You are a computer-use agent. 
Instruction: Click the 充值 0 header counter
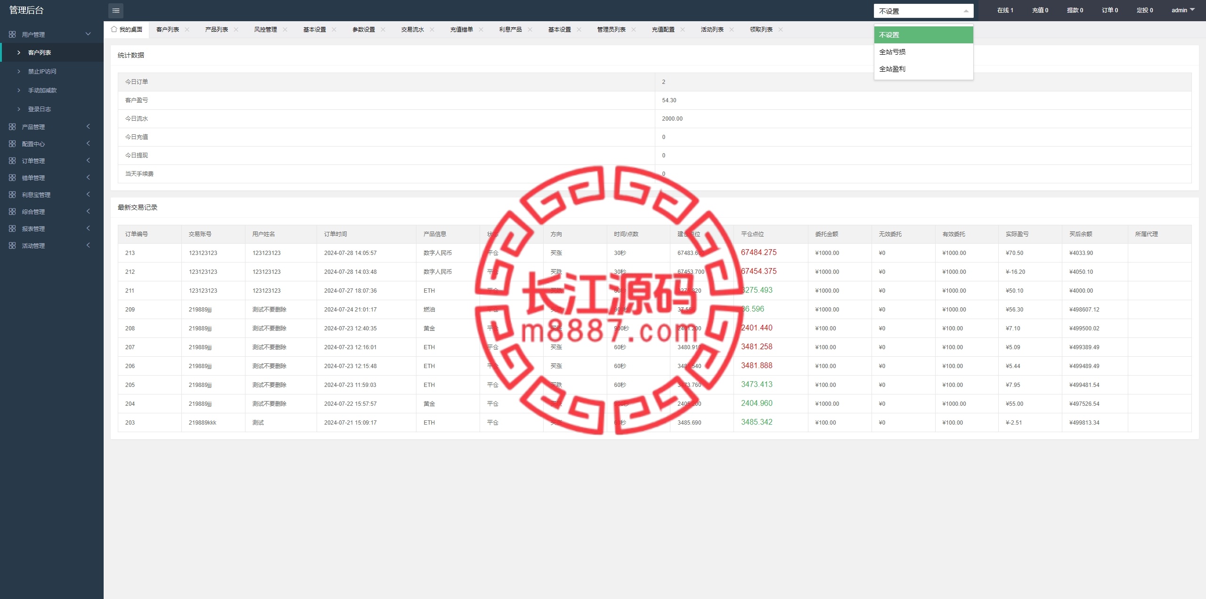tap(1040, 10)
